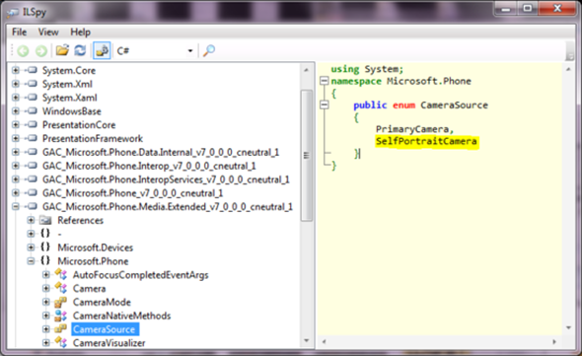Select GAC_Microsoft.Phone_v7_0_0_0_cneutral_1 item
Viewport: 582px width, 356px height.
132,193
